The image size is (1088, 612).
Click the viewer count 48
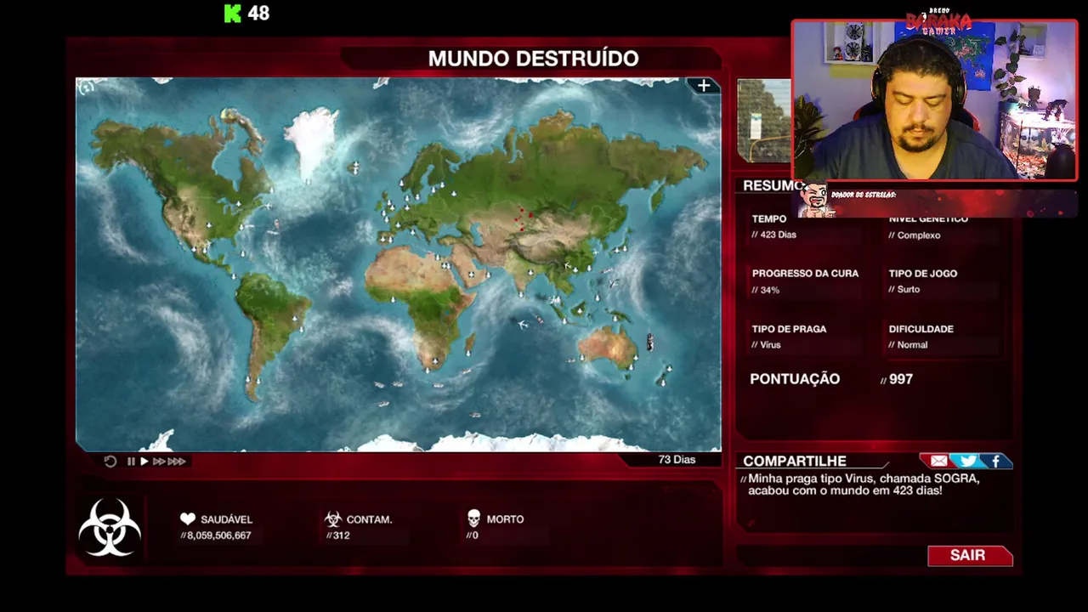(x=258, y=13)
